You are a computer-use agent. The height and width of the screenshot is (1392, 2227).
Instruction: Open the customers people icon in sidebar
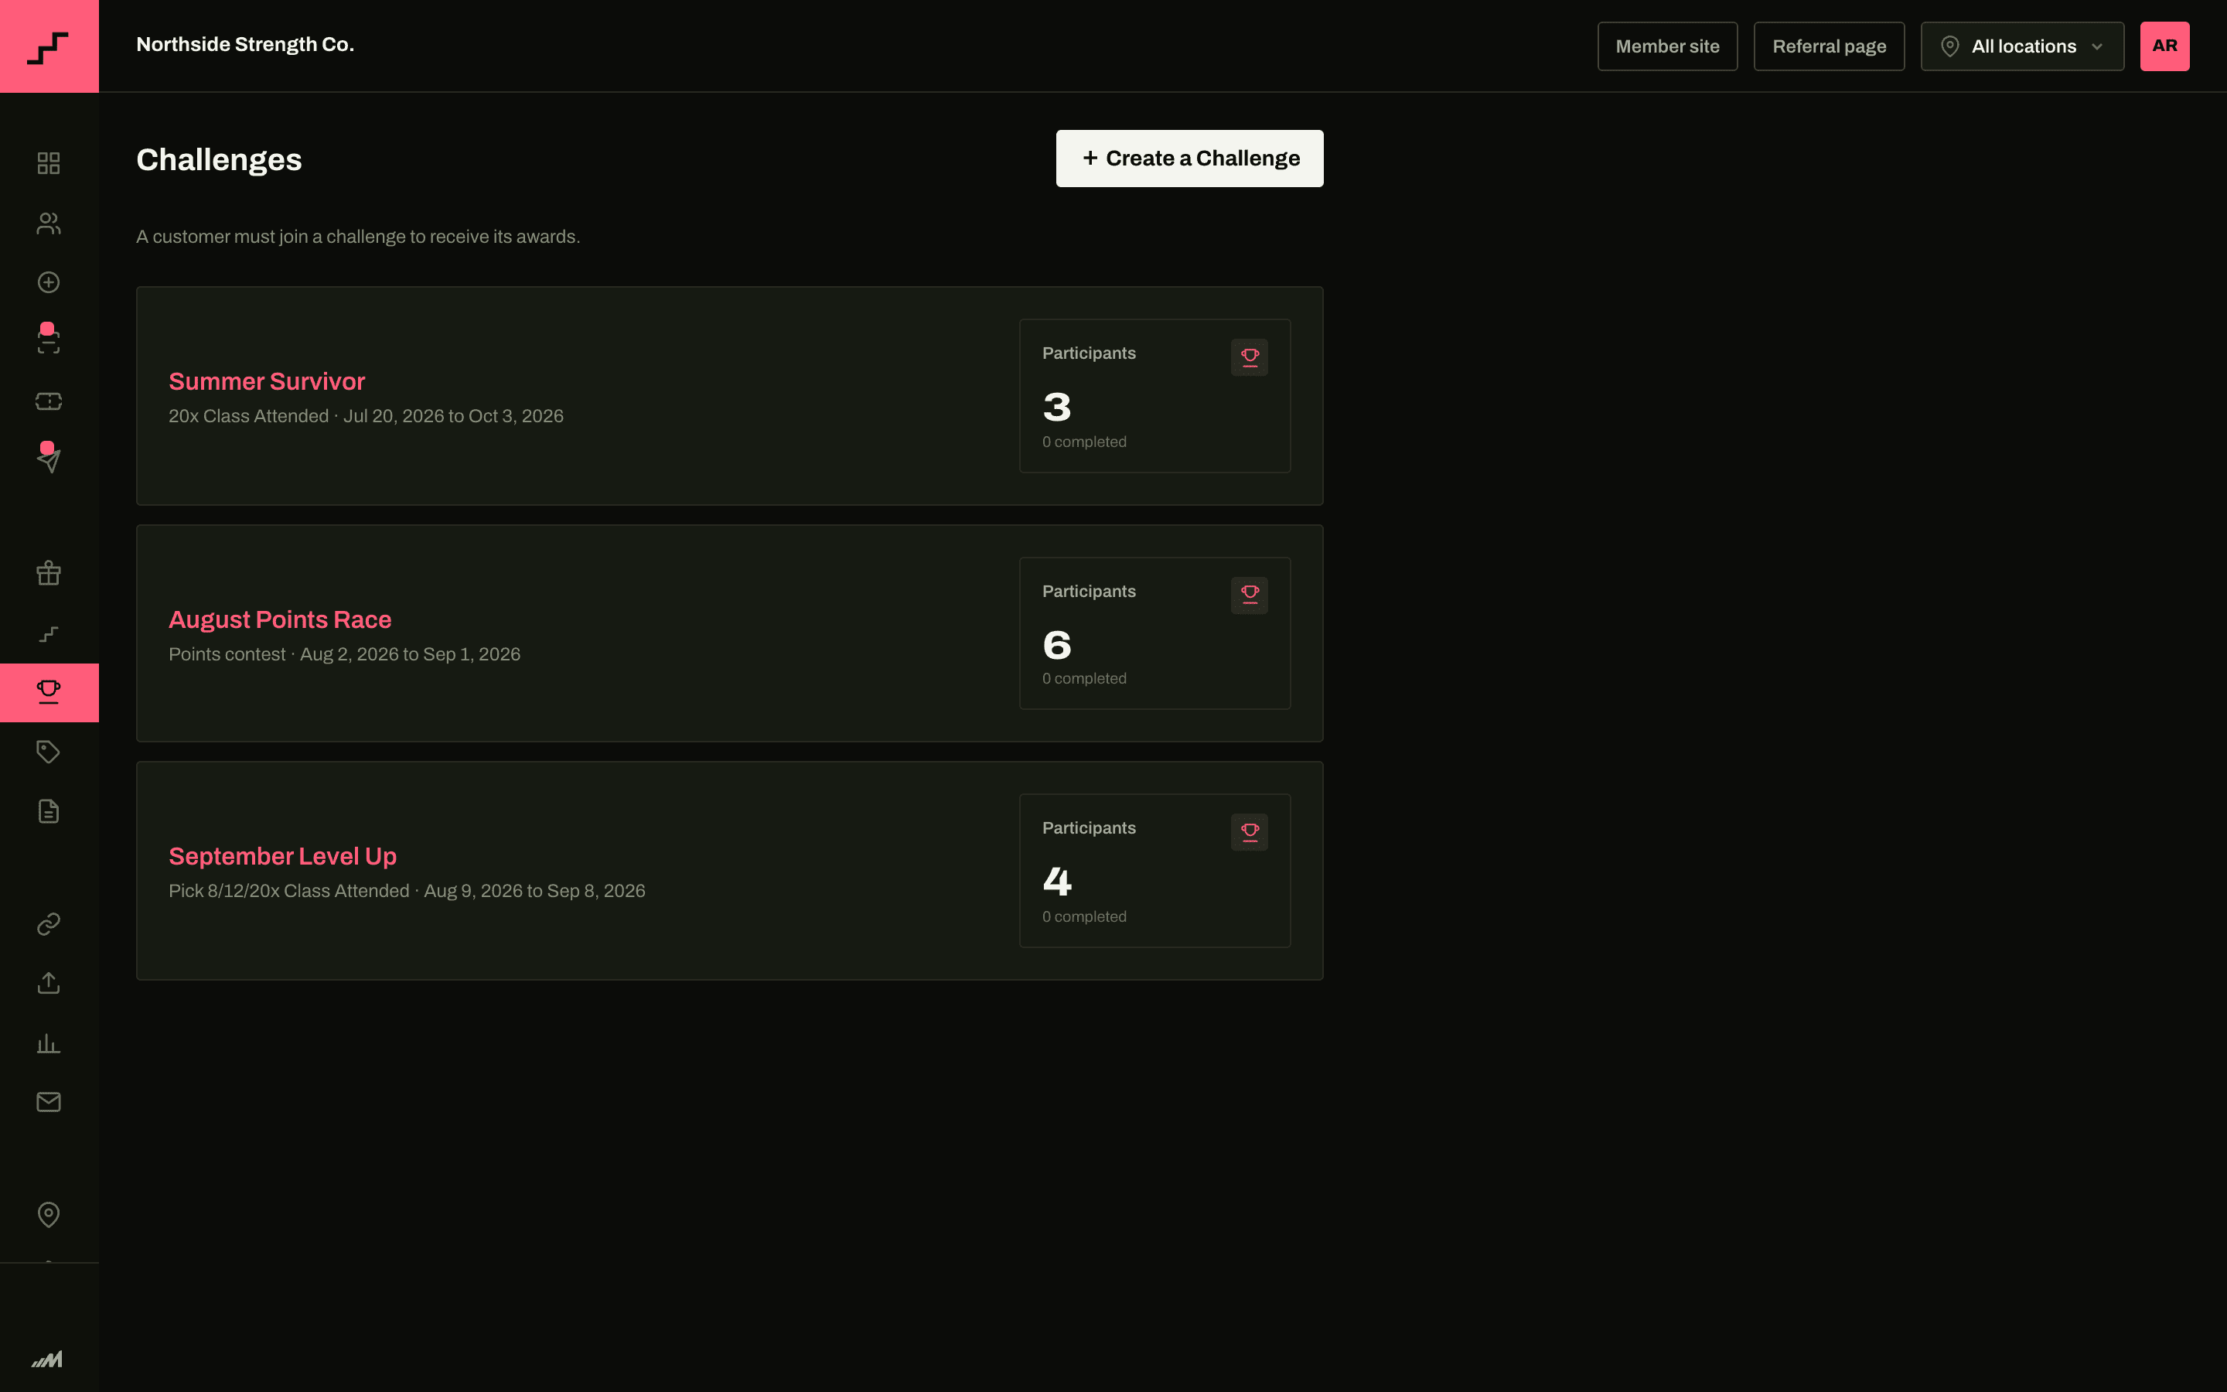(x=49, y=223)
